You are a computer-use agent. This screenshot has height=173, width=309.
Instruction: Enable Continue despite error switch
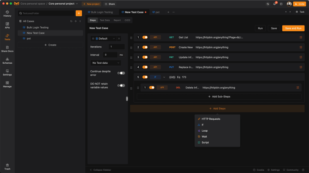pos(122,73)
